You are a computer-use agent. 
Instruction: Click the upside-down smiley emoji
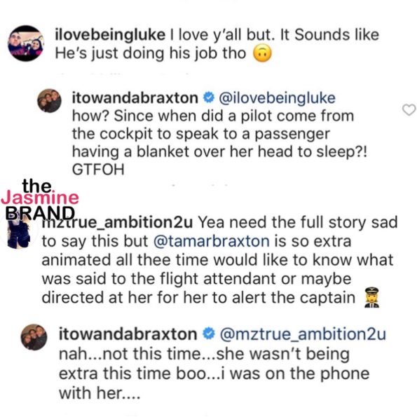[x=263, y=53]
